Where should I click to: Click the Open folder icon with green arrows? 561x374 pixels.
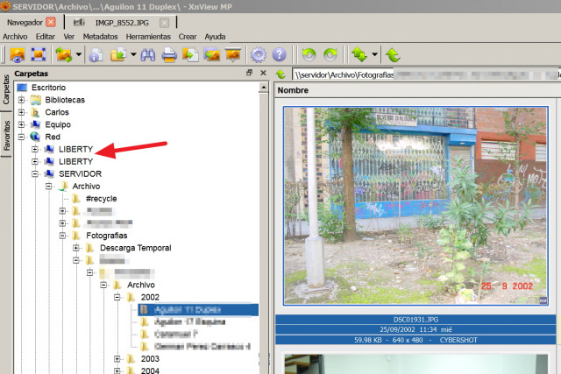click(x=64, y=54)
